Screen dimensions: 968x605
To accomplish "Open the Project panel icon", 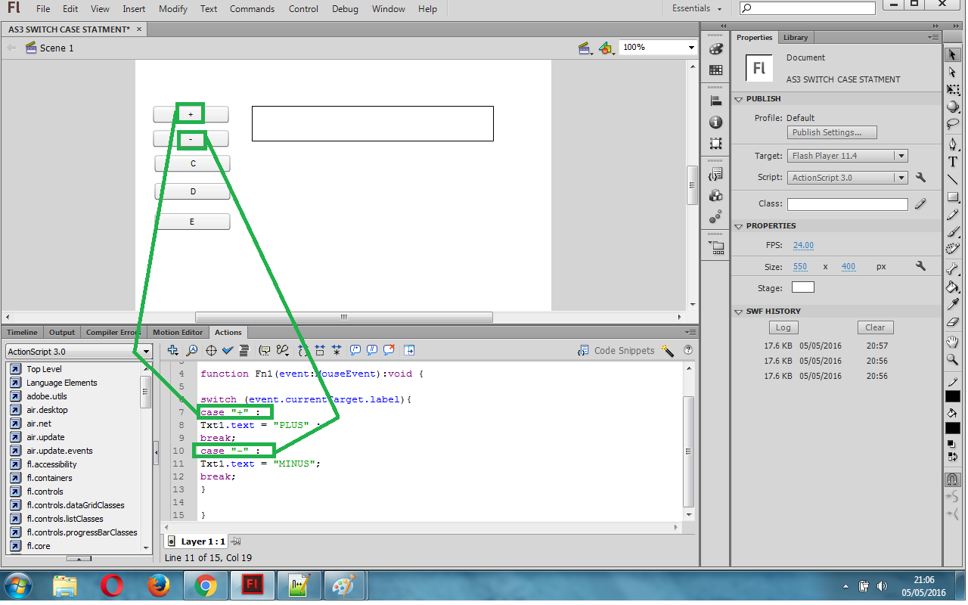I will click(x=715, y=247).
